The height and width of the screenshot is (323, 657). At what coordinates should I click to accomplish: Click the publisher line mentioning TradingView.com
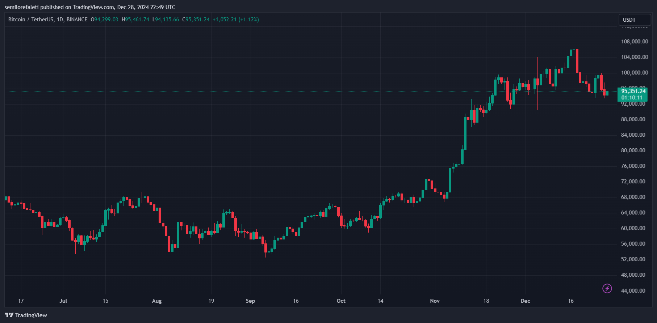(x=90, y=7)
